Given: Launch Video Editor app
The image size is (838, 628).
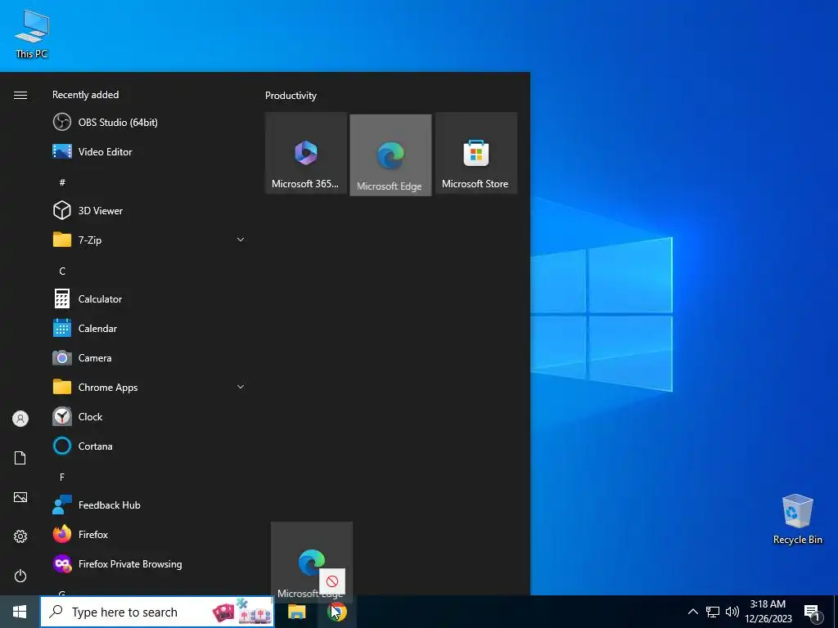Looking at the screenshot, I should point(148,151).
